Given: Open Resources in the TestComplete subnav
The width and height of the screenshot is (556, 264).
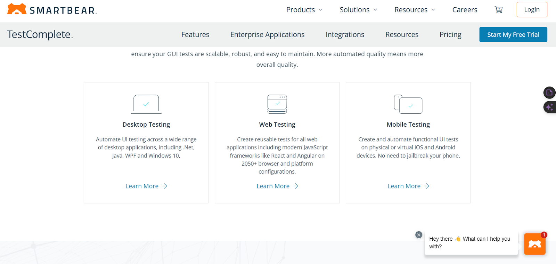Looking at the screenshot, I should (x=402, y=34).
